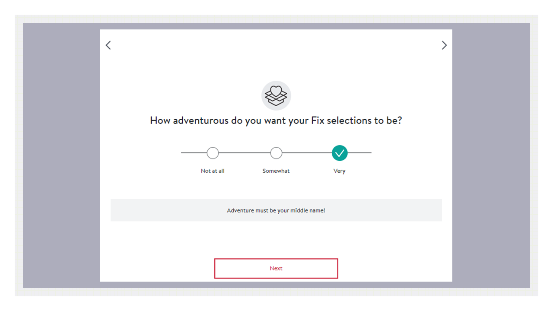Select the "Not at all" radio circle

[x=213, y=153]
